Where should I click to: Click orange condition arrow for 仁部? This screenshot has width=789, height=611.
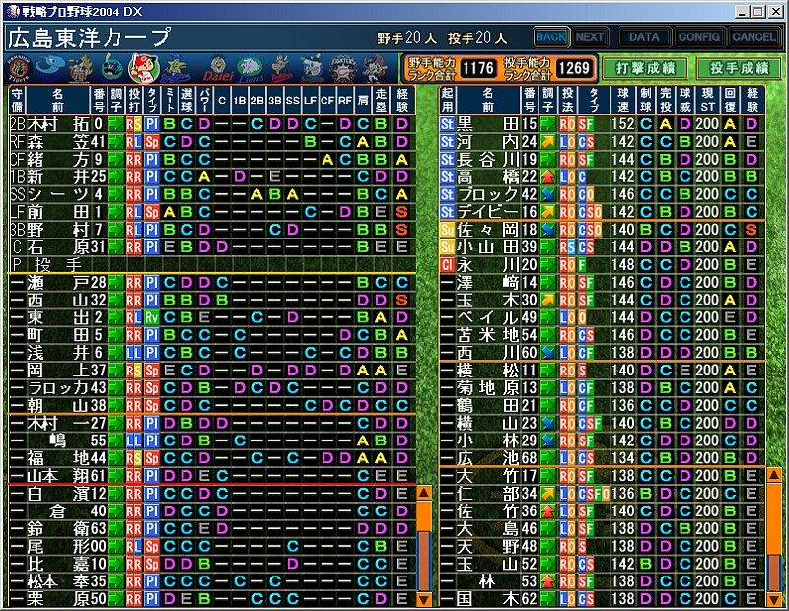coord(548,494)
